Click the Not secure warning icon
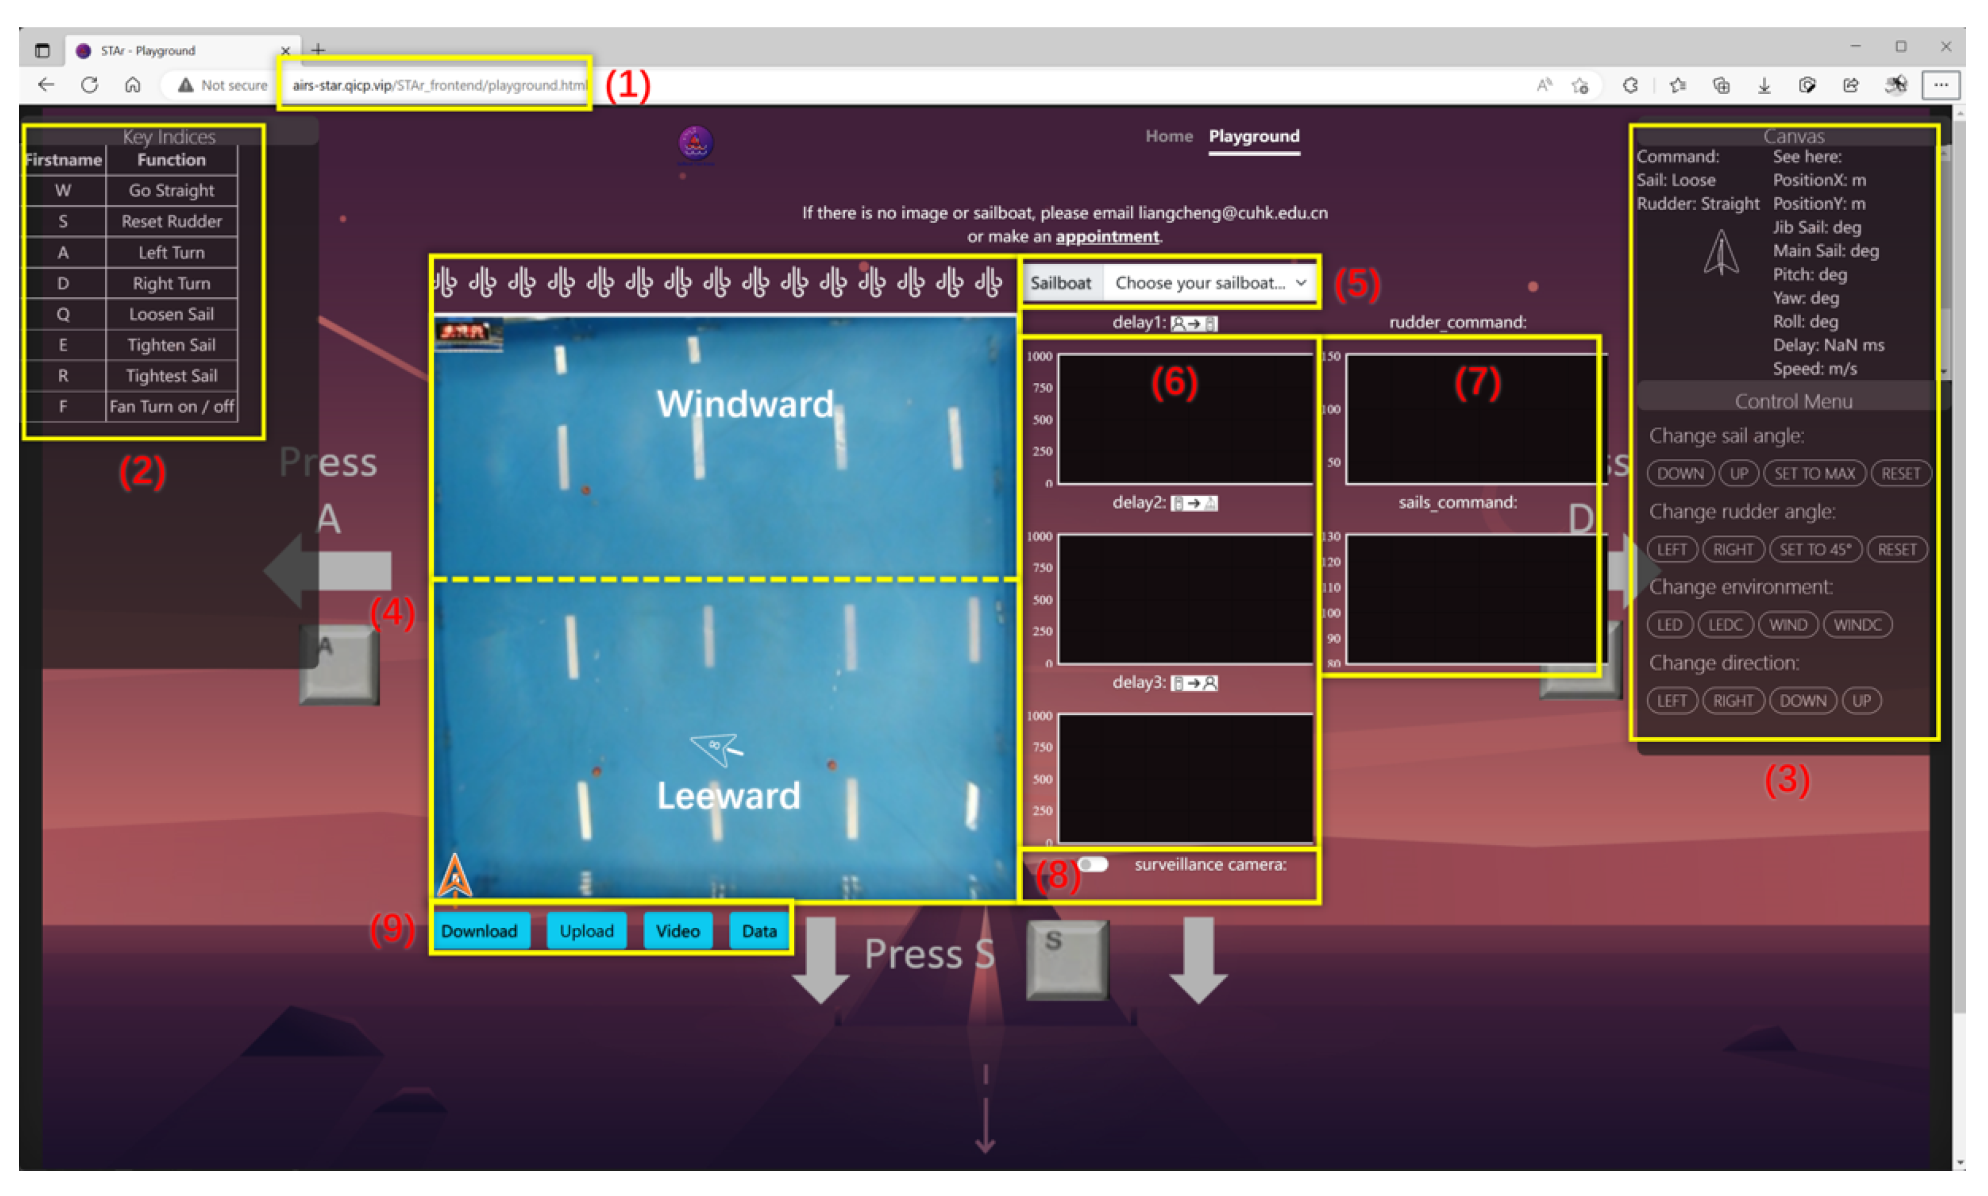The width and height of the screenshot is (1988, 1196). [186, 86]
